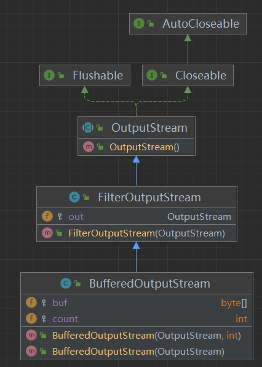Select the BufferedOutputStream class header
This screenshot has width=262, height=367.
[137, 283]
